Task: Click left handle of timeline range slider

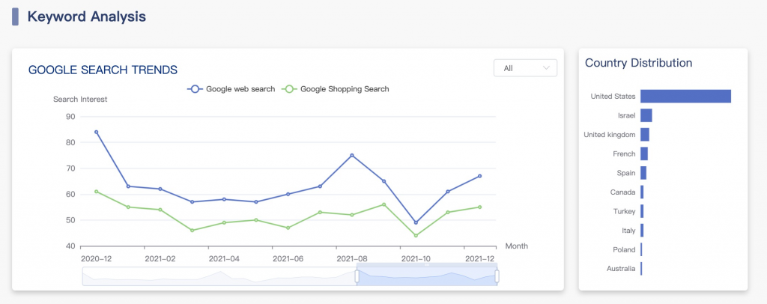Action: (357, 276)
